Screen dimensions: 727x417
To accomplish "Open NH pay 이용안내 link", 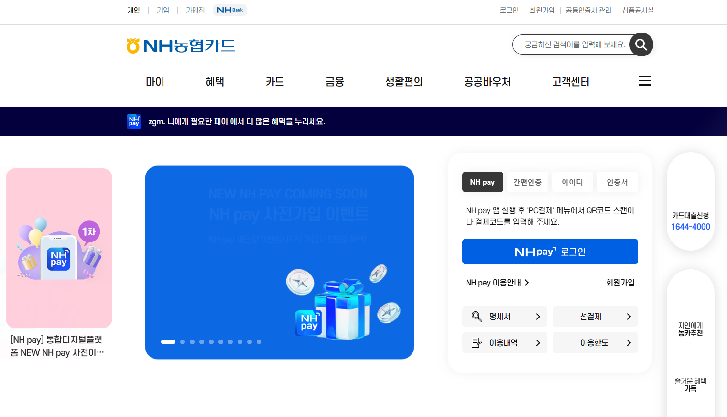I will (498, 283).
